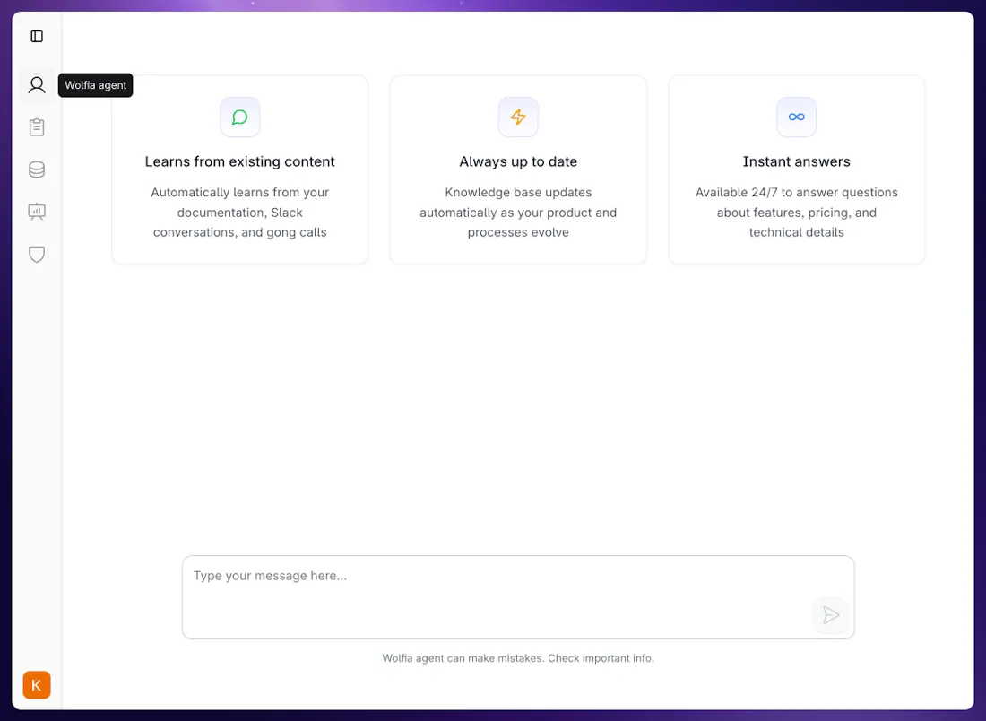
Task: Open the Wolfia agent user icon
Action: [37, 85]
